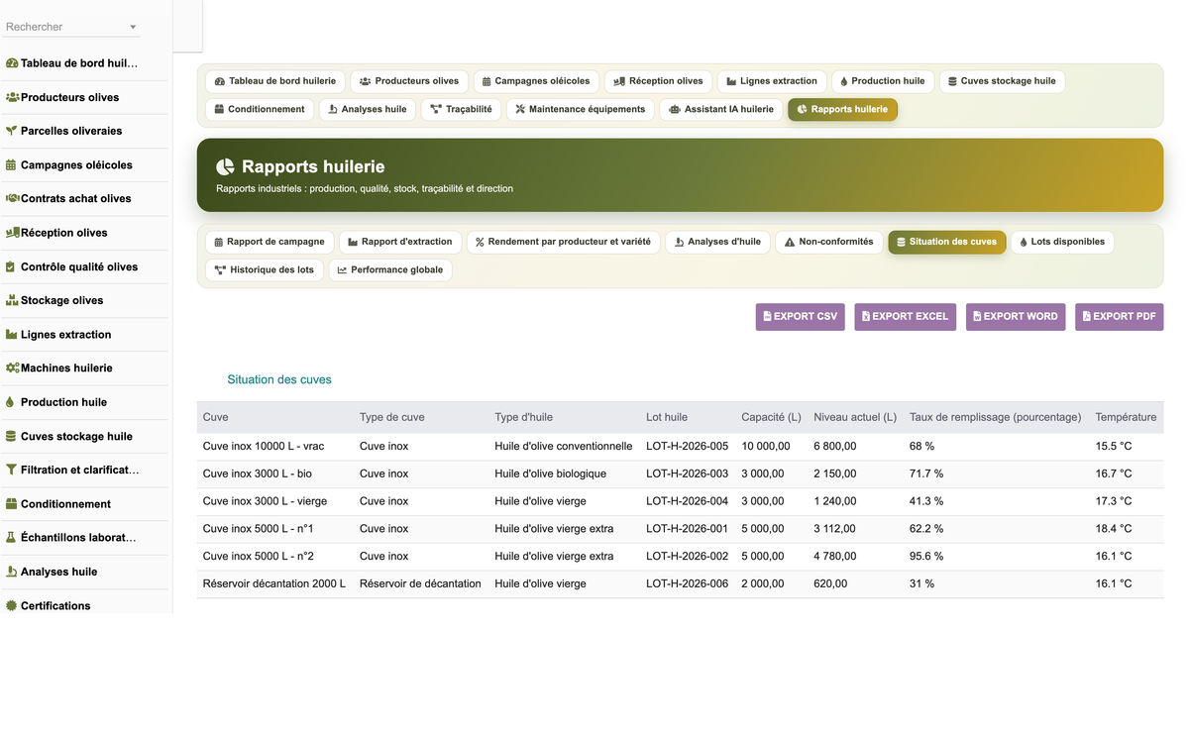The height and width of the screenshot is (736, 1189).
Task: Open Rendement par producteur et variété report
Action: (x=564, y=242)
